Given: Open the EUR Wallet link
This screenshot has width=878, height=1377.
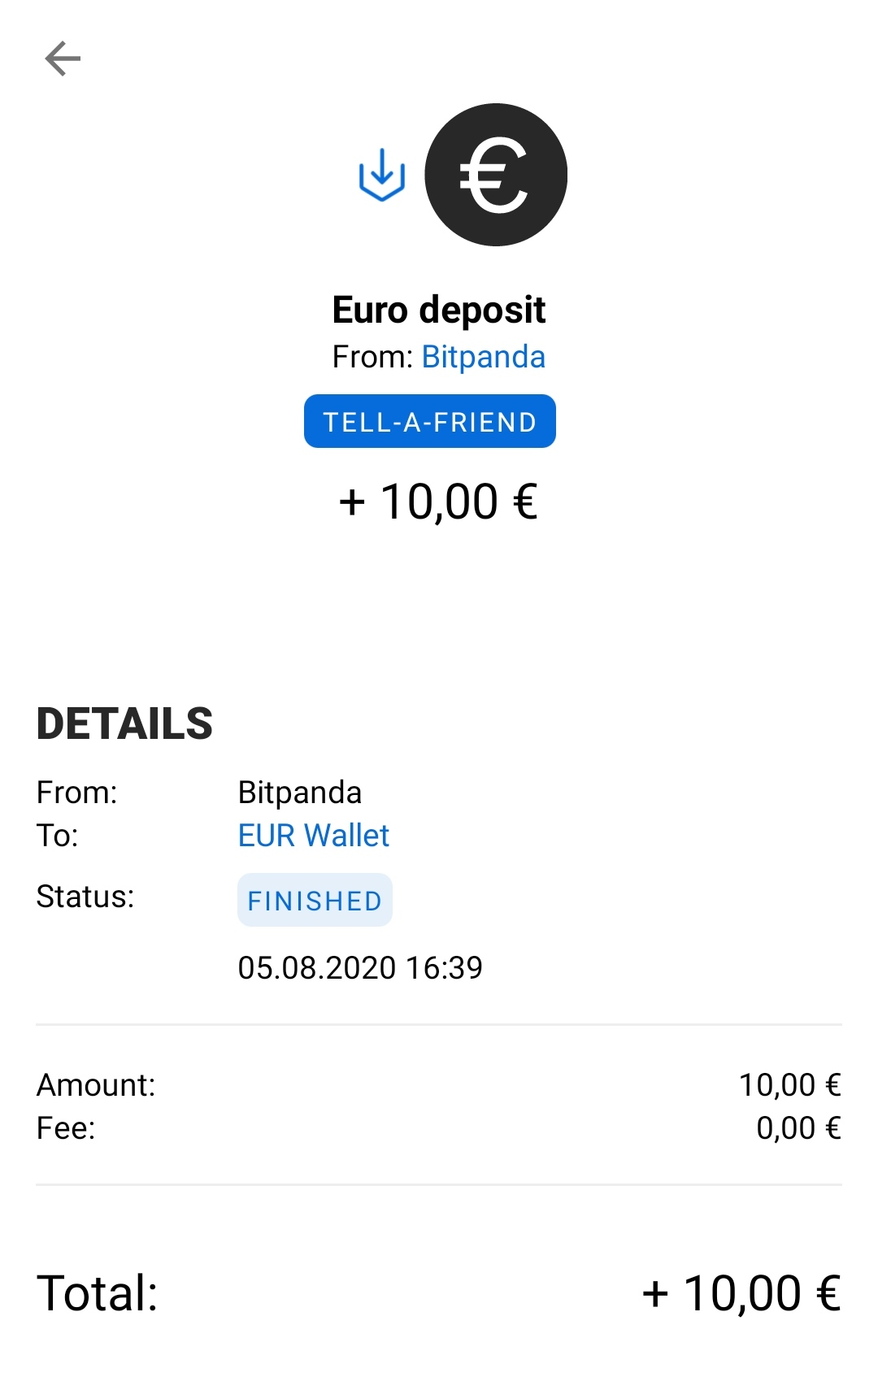Looking at the screenshot, I should pos(313,836).
